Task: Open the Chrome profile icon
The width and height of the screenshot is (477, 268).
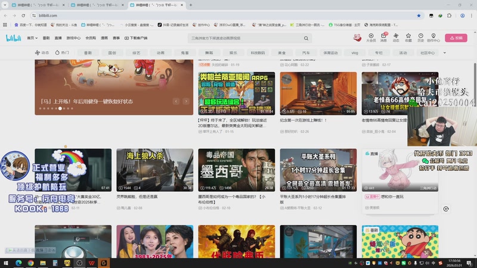Action: 463,15
